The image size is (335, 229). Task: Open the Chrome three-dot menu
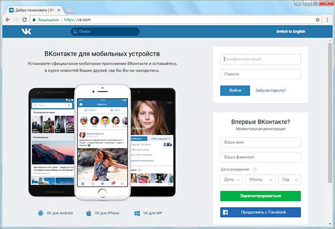point(327,20)
